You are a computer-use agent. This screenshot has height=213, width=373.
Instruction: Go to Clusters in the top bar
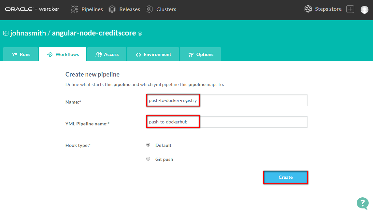tap(161, 9)
